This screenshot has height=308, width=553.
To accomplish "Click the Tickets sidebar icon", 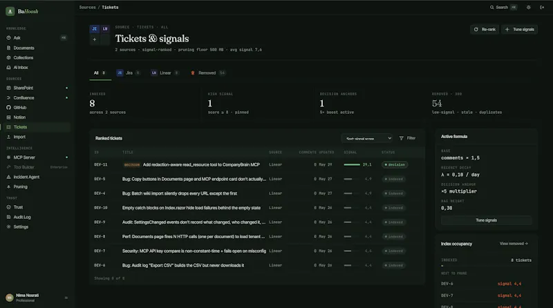I will pyautogui.click(x=8, y=127).
